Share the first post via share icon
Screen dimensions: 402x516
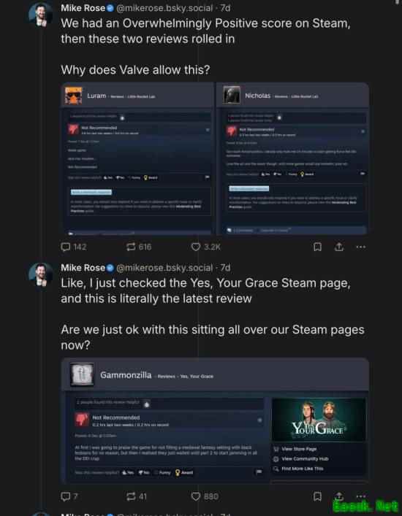pyautogui.click(x=339, y=247)
